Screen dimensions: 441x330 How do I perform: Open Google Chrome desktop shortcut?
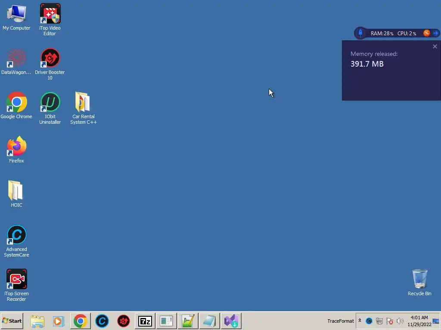(16, 106)
